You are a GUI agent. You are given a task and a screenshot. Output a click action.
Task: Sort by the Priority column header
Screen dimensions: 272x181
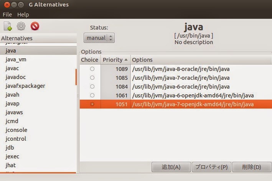115,60
